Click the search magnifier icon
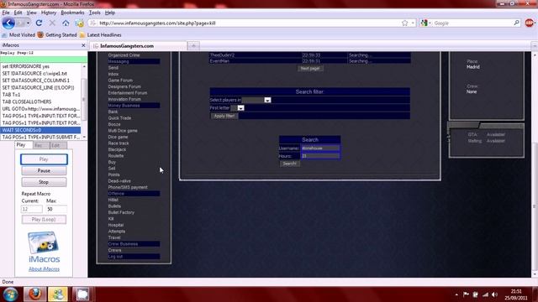Image resolution: width=538 pixels, height=302 pixels. coord(516,23)
